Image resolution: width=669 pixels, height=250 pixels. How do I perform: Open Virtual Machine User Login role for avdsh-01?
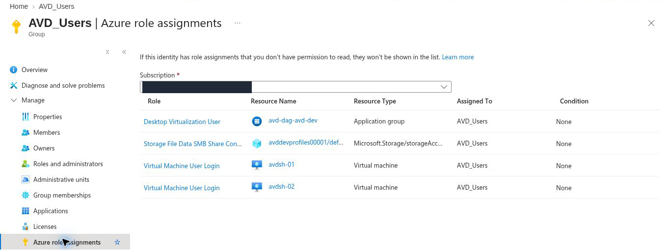pyautogui.click(x=182, y=166)
